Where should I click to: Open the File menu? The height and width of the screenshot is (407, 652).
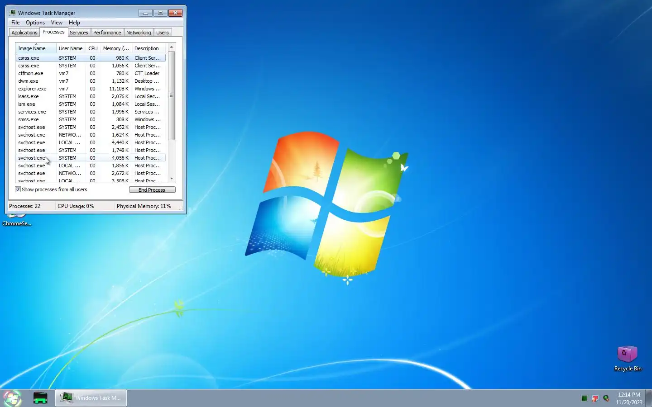15,23
